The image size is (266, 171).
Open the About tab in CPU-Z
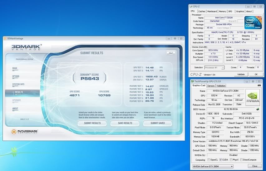(249, 11)
